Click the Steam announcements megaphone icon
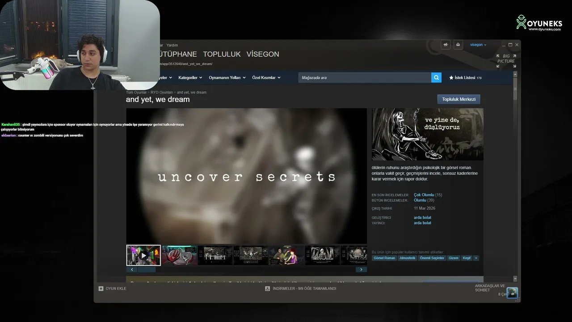This screenshot has width=572, height=322. [446, 45]
